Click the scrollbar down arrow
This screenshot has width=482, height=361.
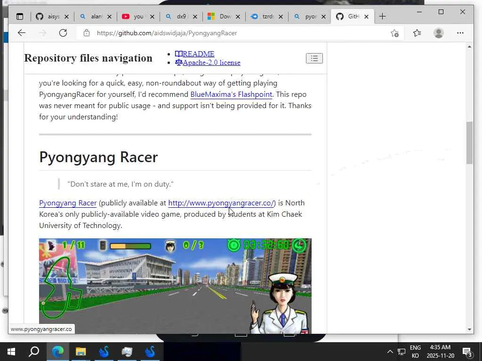pyautogui.click(x=469, y=330)
